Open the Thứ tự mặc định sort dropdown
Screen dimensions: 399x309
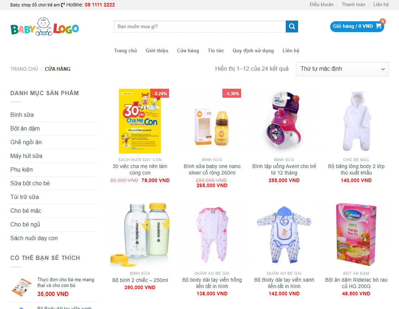tap(342, 69)
